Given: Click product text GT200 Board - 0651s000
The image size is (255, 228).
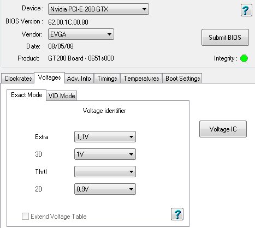Looking at the screenshot, I should [x=81, y=58].
